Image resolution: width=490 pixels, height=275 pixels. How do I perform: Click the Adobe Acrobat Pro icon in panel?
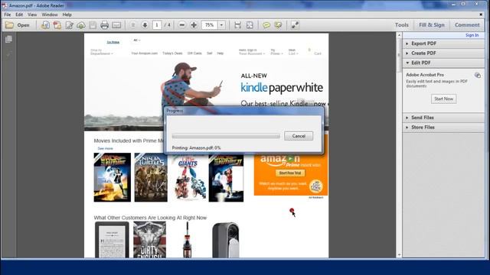[x=477, y=75]
